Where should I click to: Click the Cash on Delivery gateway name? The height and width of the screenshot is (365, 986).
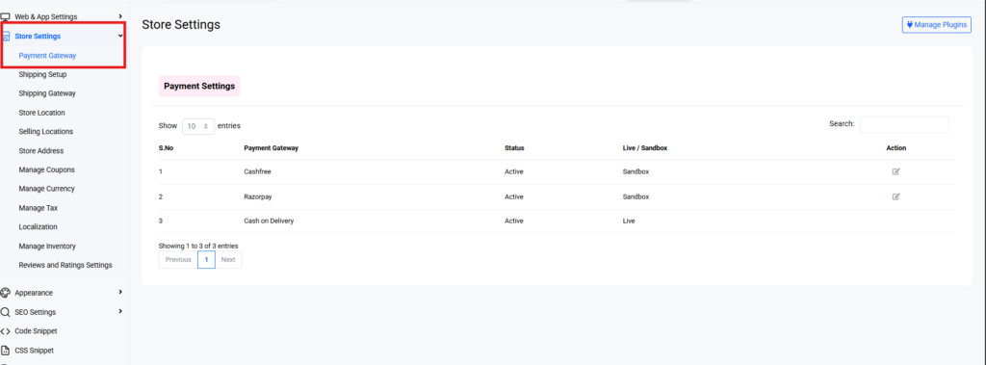tap(269, 221)
